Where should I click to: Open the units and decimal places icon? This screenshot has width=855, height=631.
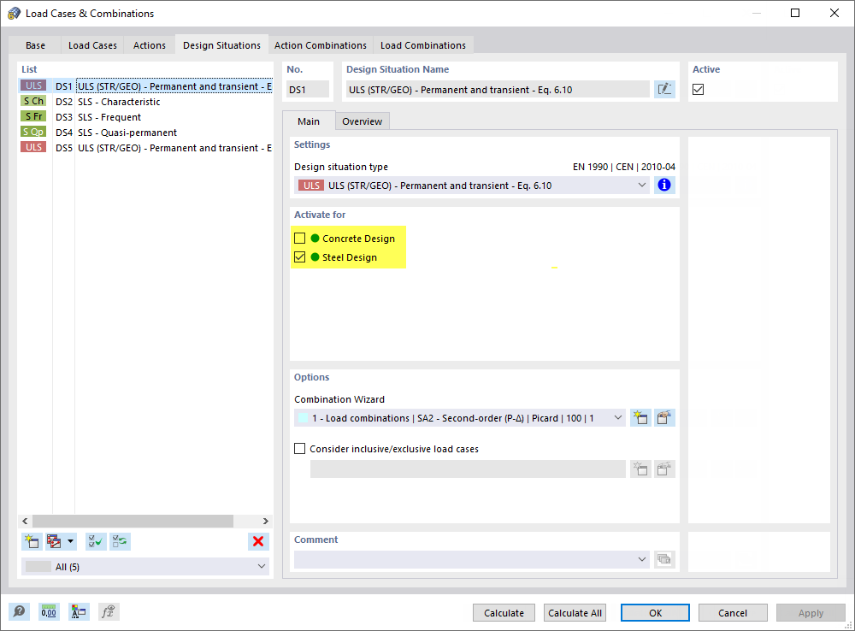pos(49,611)
